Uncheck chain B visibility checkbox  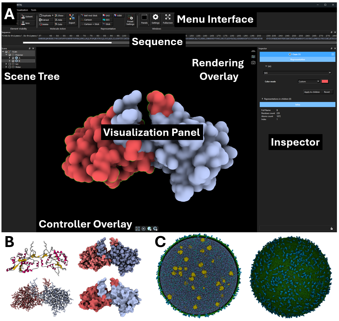click(x=13, y=61)
